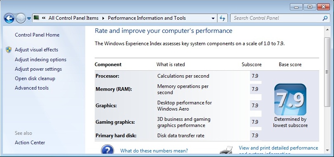Click the blue question mark help icon
334x157 pixels.
[x=107, y=149]
